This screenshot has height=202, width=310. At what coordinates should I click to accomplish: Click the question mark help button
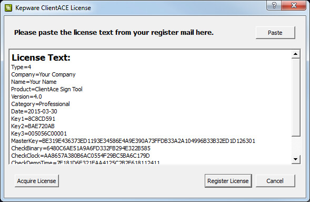click(274, 5)
